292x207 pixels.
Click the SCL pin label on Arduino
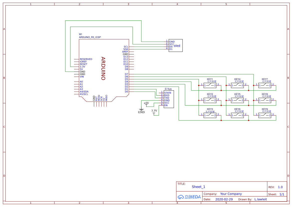point(126,47)
